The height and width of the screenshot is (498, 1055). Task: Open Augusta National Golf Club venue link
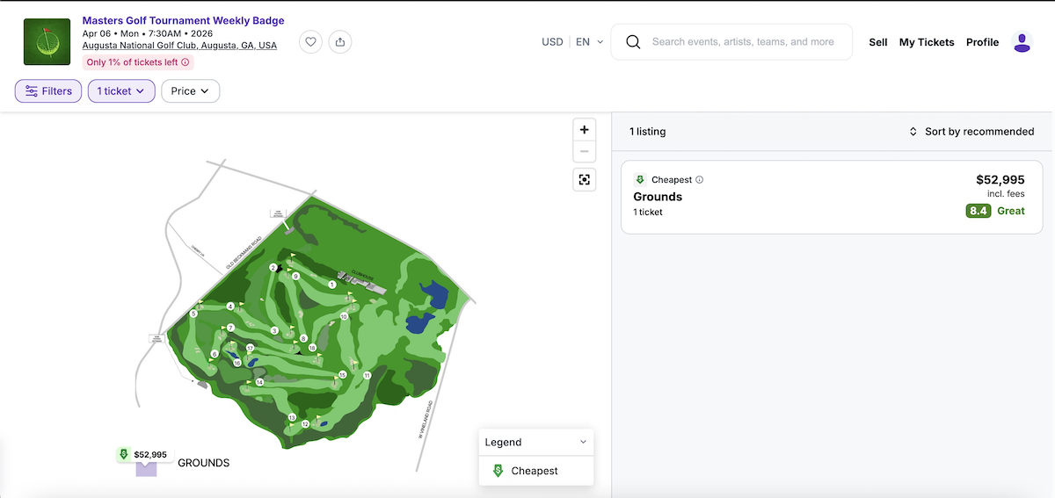click(179, 46)
